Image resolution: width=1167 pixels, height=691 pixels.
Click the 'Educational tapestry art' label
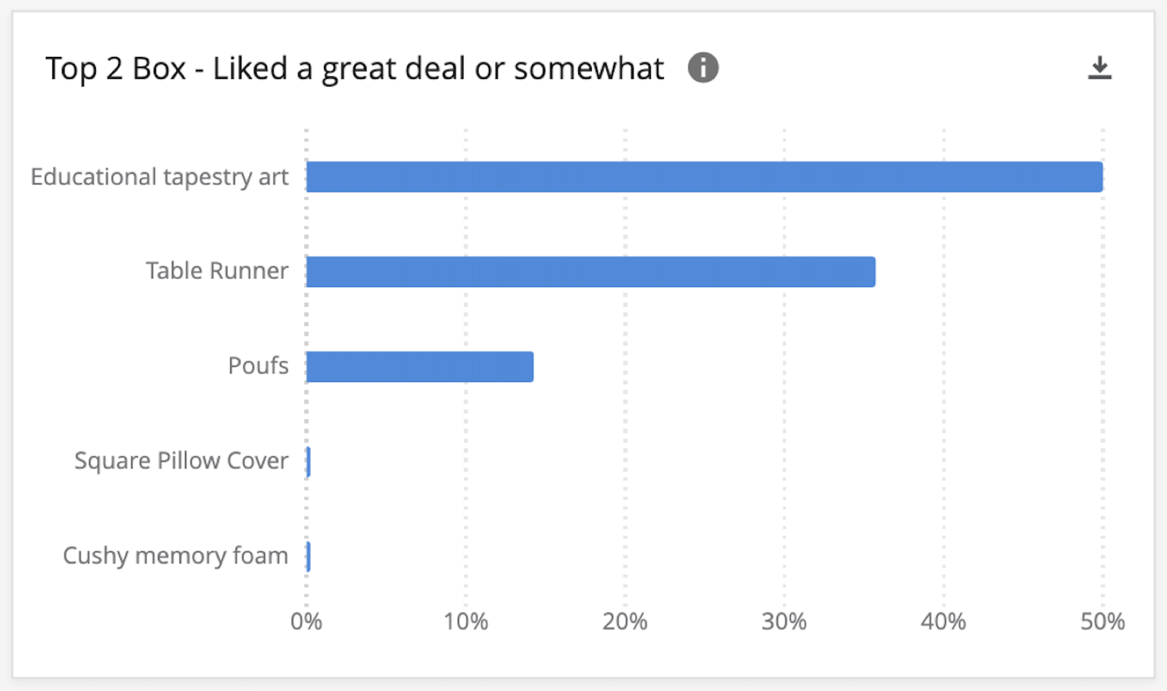click(159, 177)
